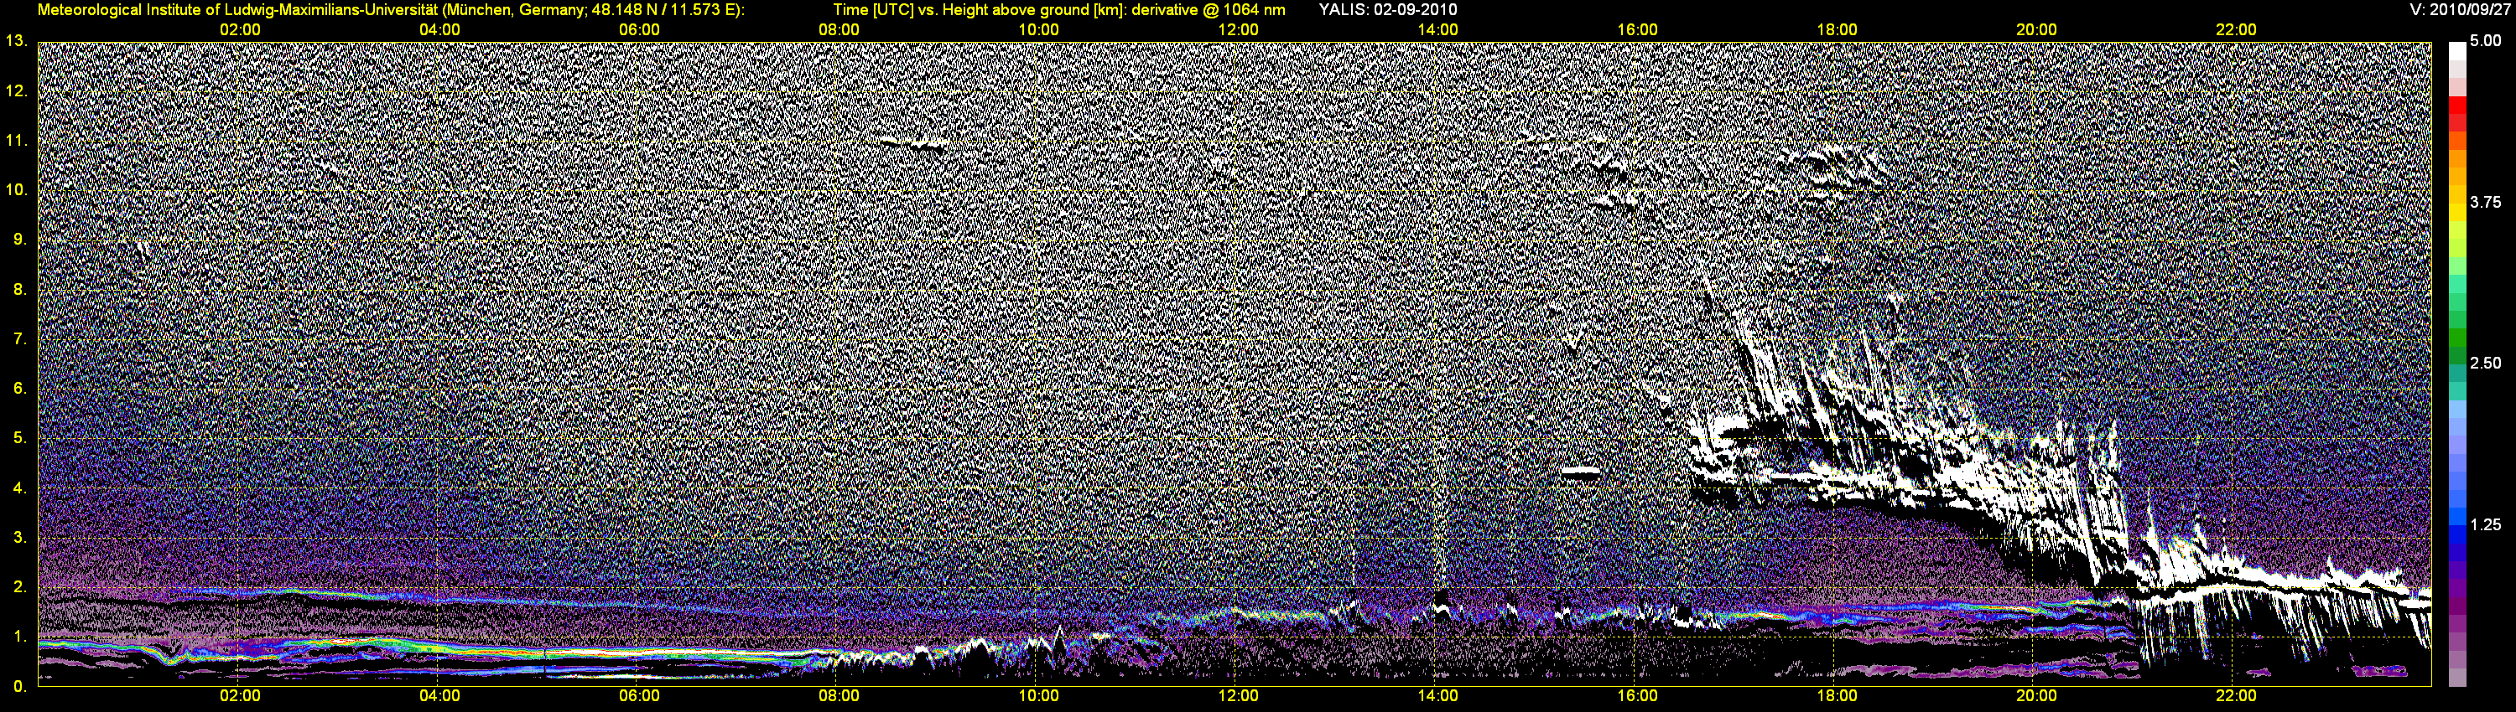Click the 02:00 tick label on the lower time axis
2516x712 pixels.
[x=239, y=695]
